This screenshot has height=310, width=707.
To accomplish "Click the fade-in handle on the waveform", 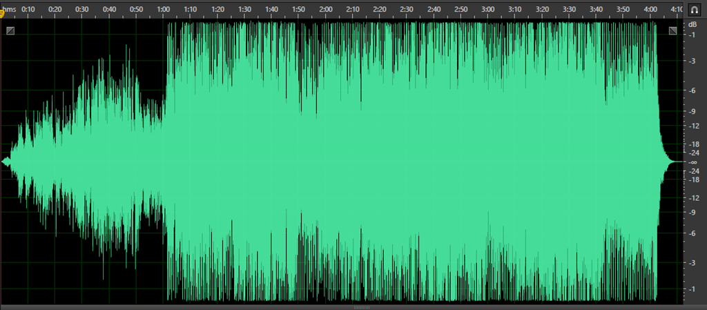I will point(10,30).
